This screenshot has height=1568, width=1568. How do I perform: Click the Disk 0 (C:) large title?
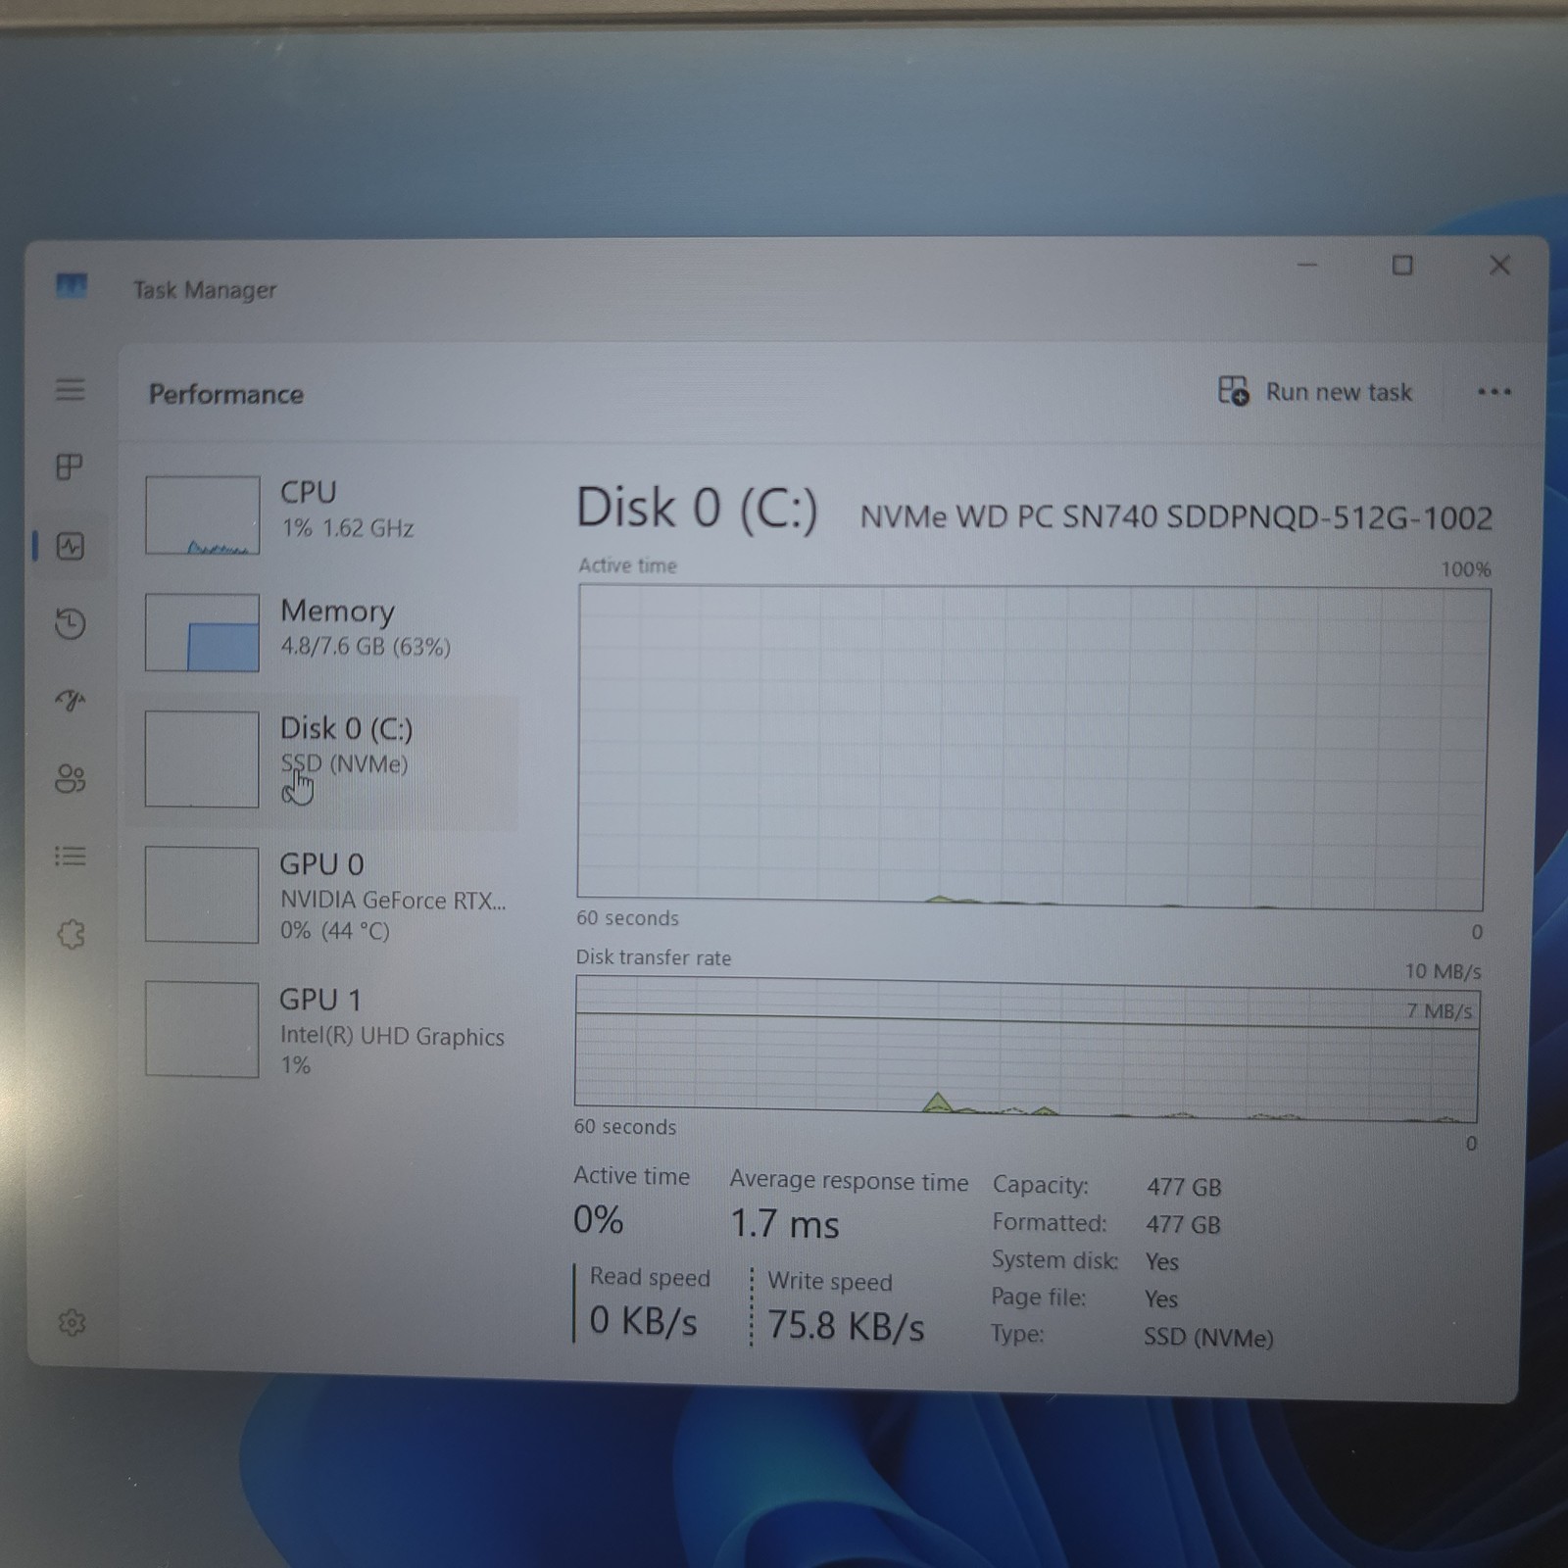point(697,510)
